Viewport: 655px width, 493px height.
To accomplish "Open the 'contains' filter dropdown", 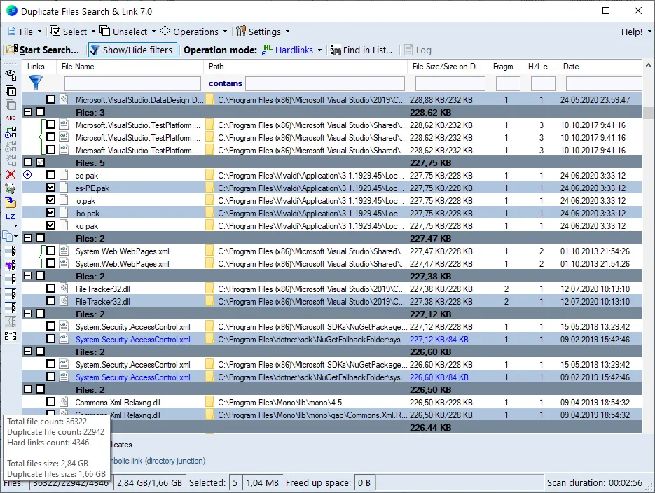I will pos(224,83).
